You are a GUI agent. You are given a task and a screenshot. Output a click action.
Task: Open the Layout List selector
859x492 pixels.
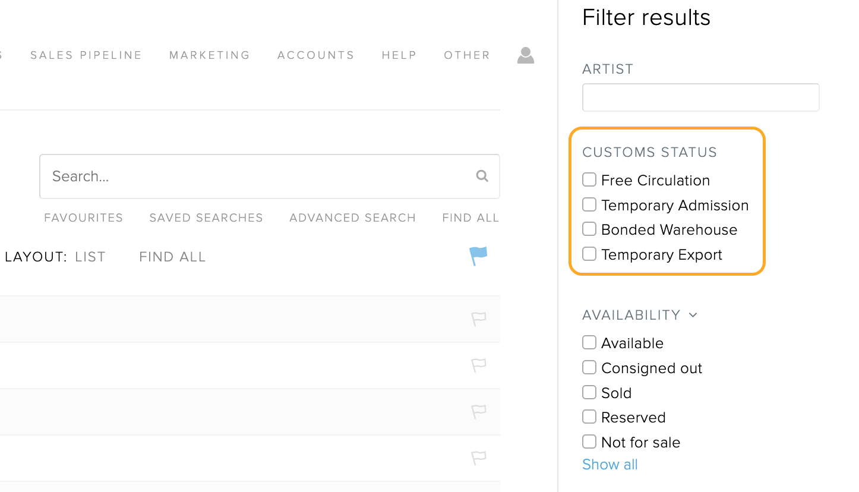tap(90, 257)
